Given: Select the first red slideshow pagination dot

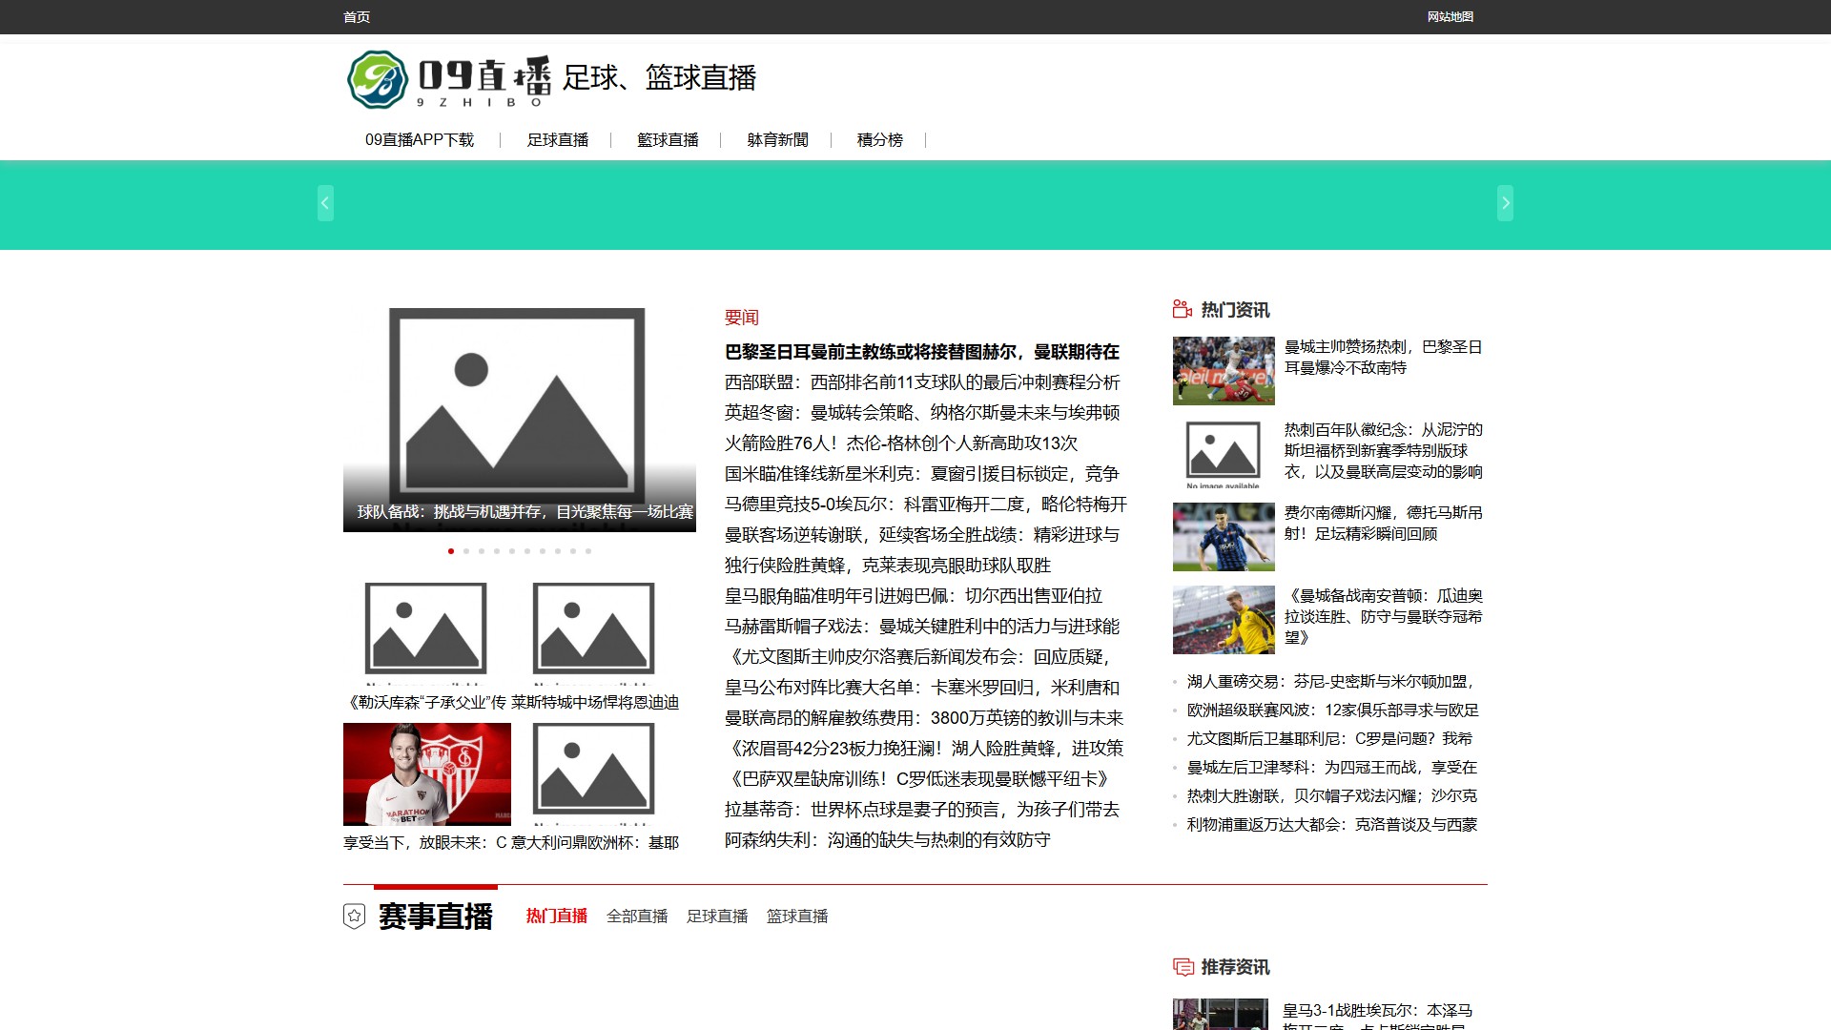Looking at the screenshot, I should tap(451, 551).
